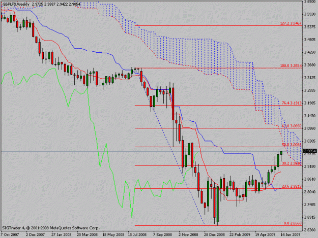Click the 2.7485 price axis value

(310, 205)
